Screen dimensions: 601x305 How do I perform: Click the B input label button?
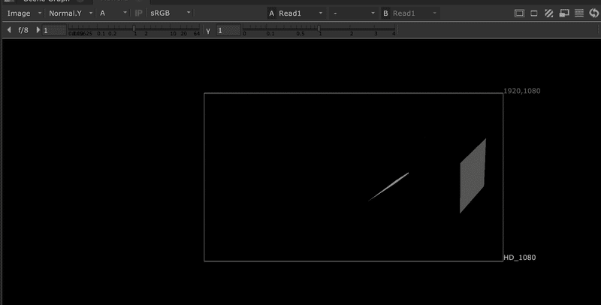[385, 14]
